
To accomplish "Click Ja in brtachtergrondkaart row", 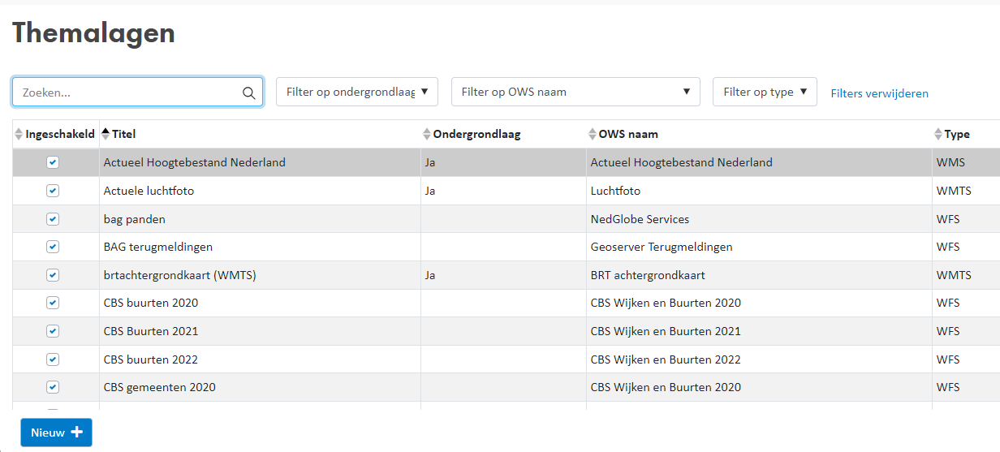I will pyautogui.click(x=430, y=275).
